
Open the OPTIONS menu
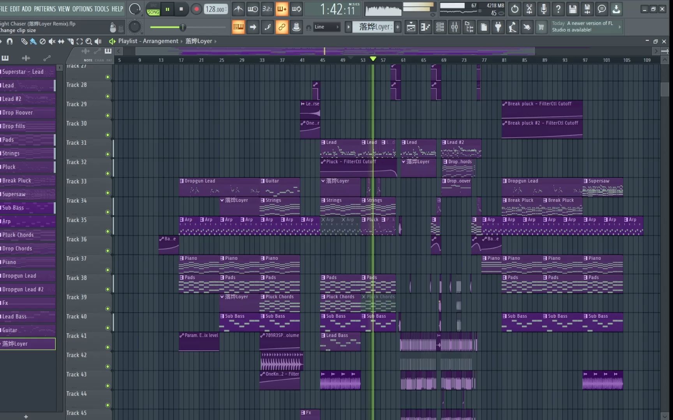click(82, 9)
